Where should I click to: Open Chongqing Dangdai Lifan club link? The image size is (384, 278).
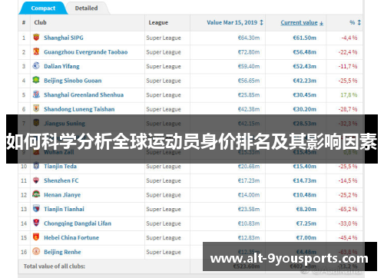tap(78, 223)
